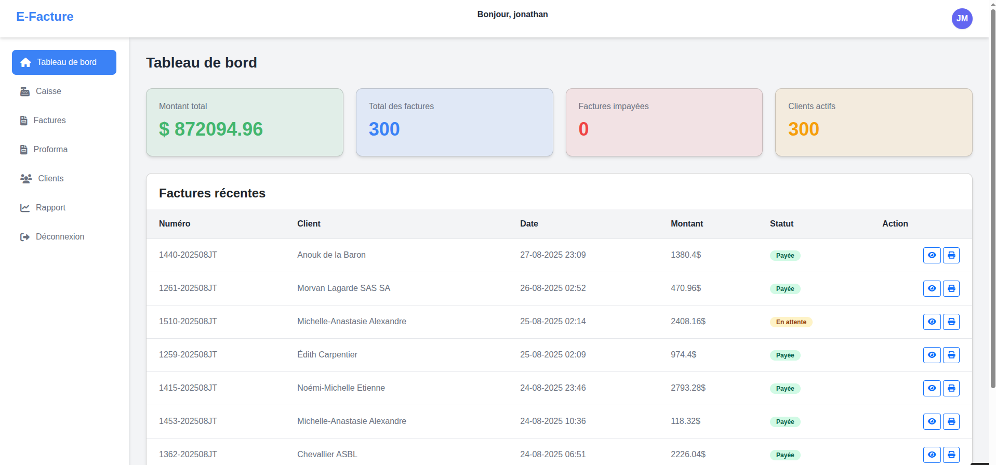This screenshot has width=996, height=465.
Task: Click the page vertical scrollbar
Action: [x=992, y=197]
